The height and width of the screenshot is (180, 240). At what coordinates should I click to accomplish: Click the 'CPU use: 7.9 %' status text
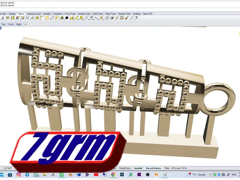(179, 168)
